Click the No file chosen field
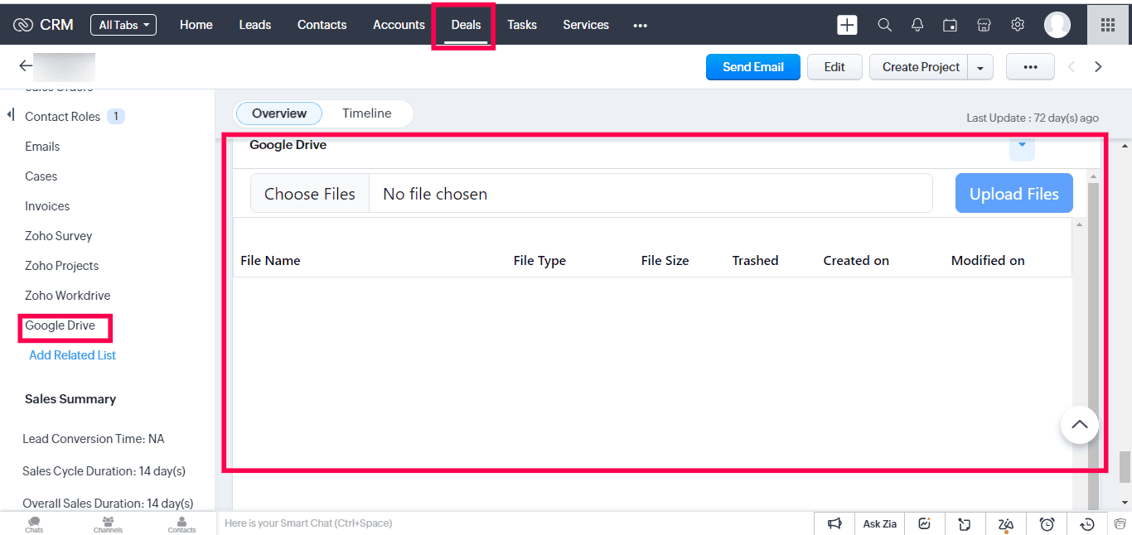The image size is (1132, 535). [651, 194]
